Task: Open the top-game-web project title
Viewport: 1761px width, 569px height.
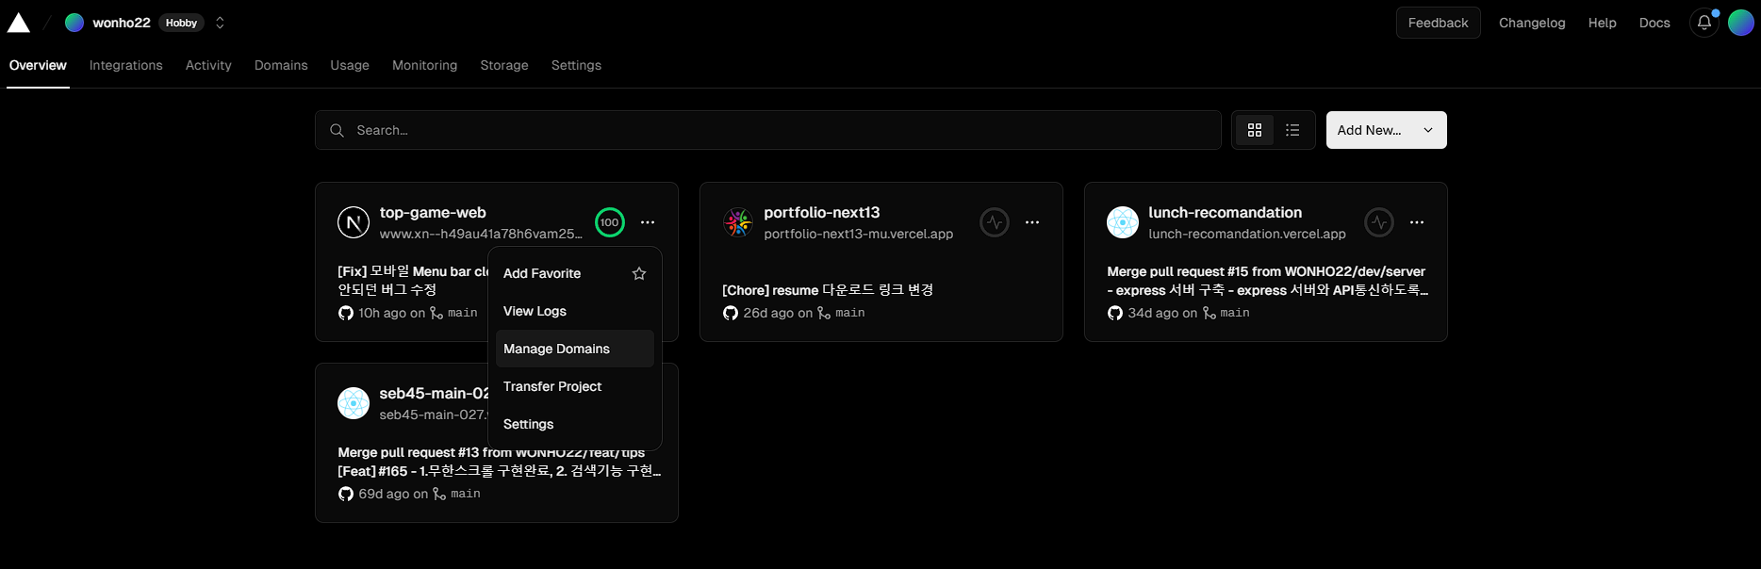Action: point(433,213)
